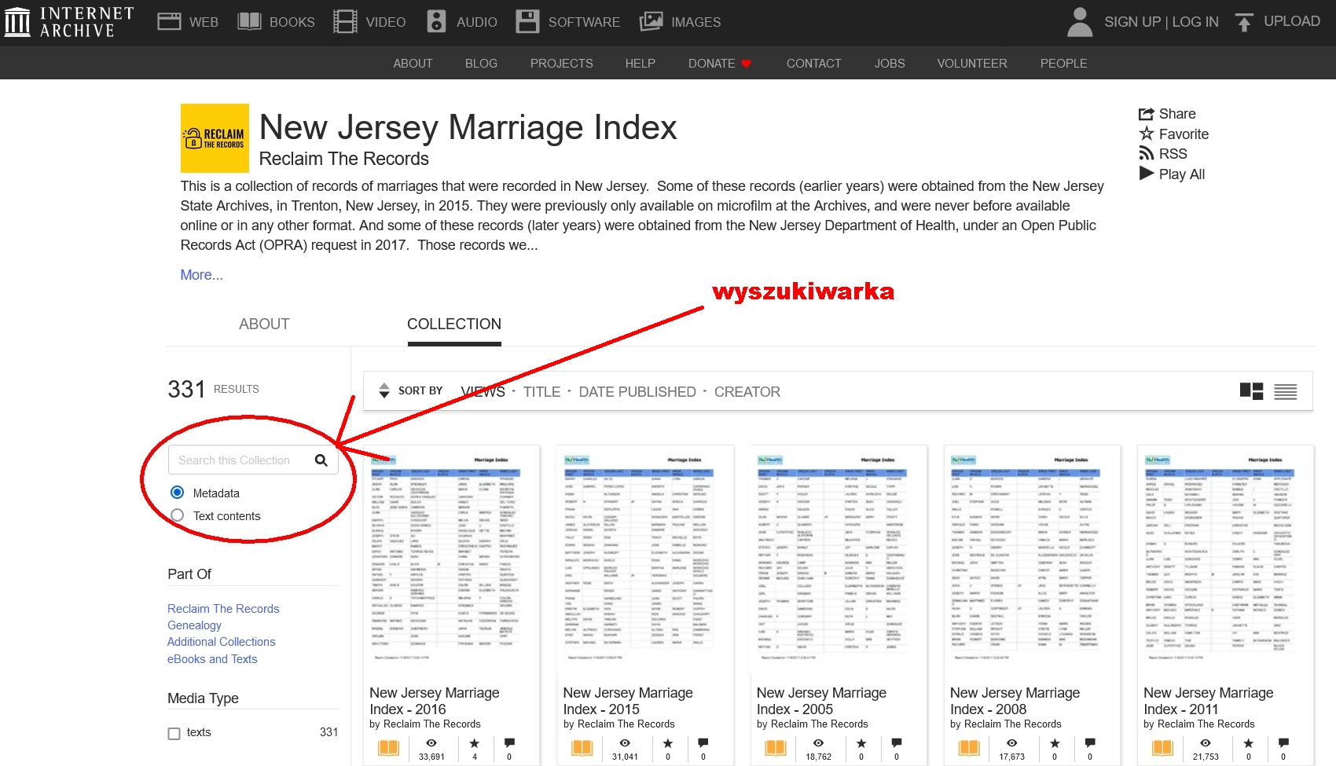The image size is (1336, 766).
Task: Open the Internet Archive home logo
Action: pyautogui.click(x=68, y=22)
